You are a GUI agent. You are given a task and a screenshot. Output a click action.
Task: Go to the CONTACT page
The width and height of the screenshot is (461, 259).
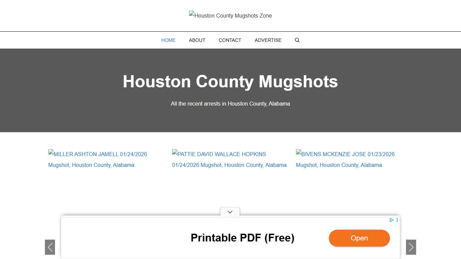coord(230,40)
